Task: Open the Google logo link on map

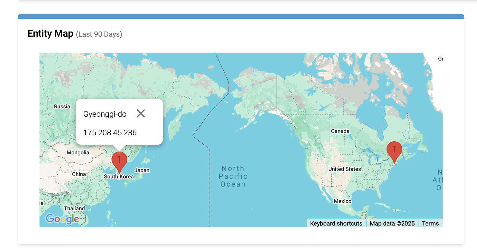Action: [x=62, y=219]
